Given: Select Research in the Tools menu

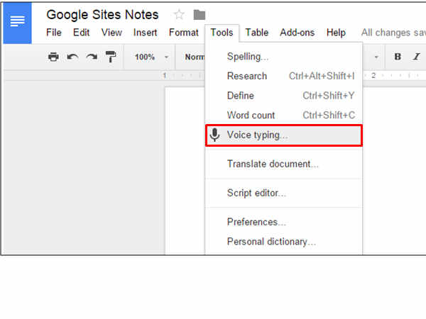Looking at the screenshot, I should click(283, 77).
